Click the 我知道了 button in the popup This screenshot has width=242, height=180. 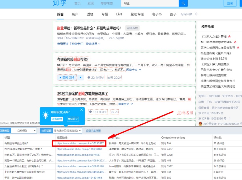73,119
